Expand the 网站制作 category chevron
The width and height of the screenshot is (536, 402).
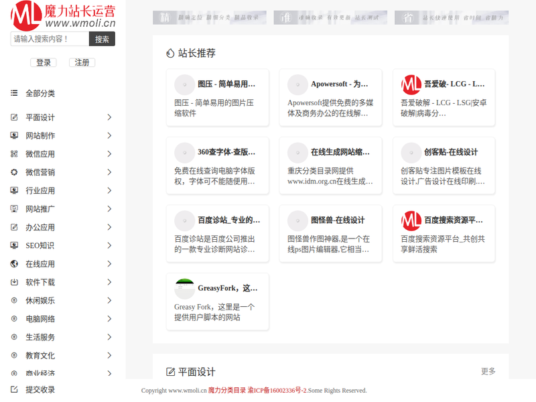(109, 135)
